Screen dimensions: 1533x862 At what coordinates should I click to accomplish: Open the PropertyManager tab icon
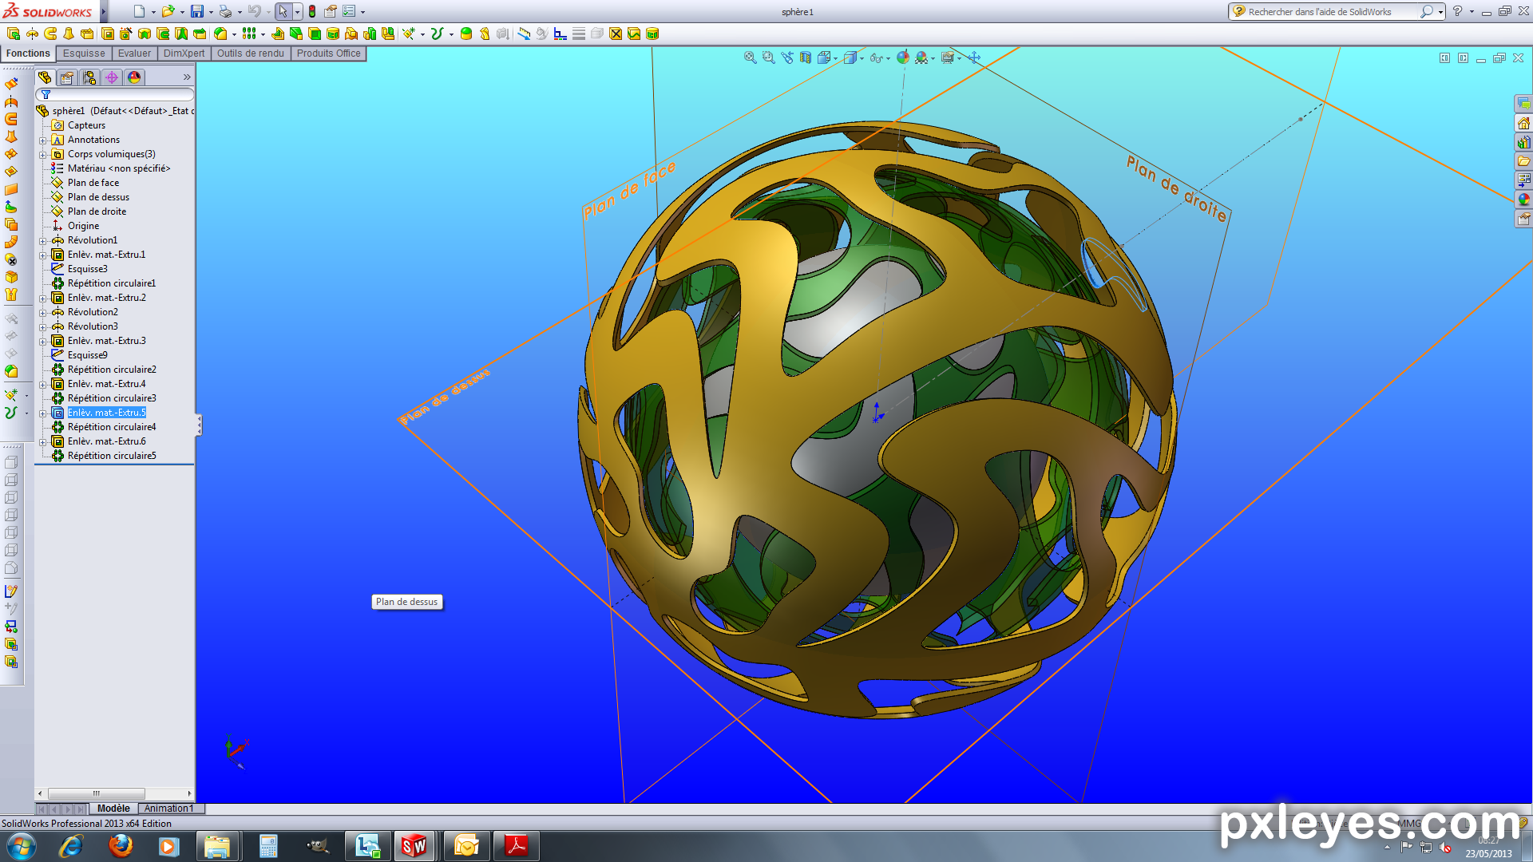click(67, 77)
